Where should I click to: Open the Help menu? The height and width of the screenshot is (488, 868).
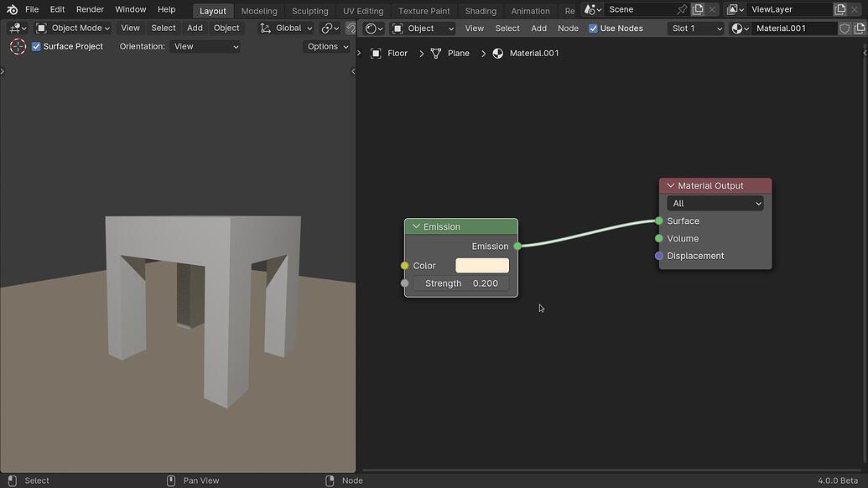click(x=166, y=9)
